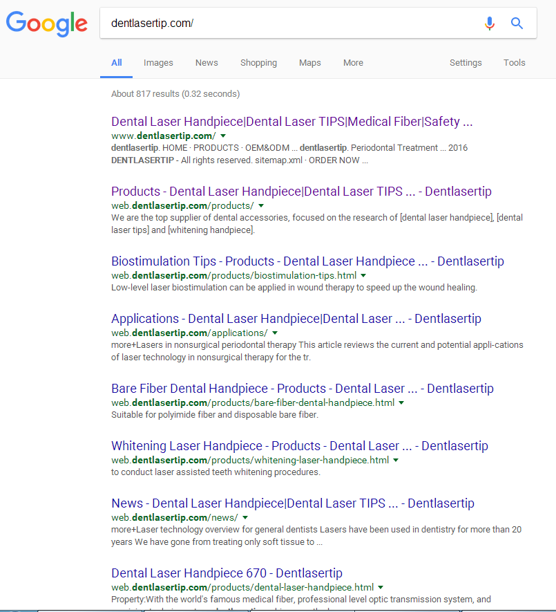Switch to the Images tab

tap(158, 63)
